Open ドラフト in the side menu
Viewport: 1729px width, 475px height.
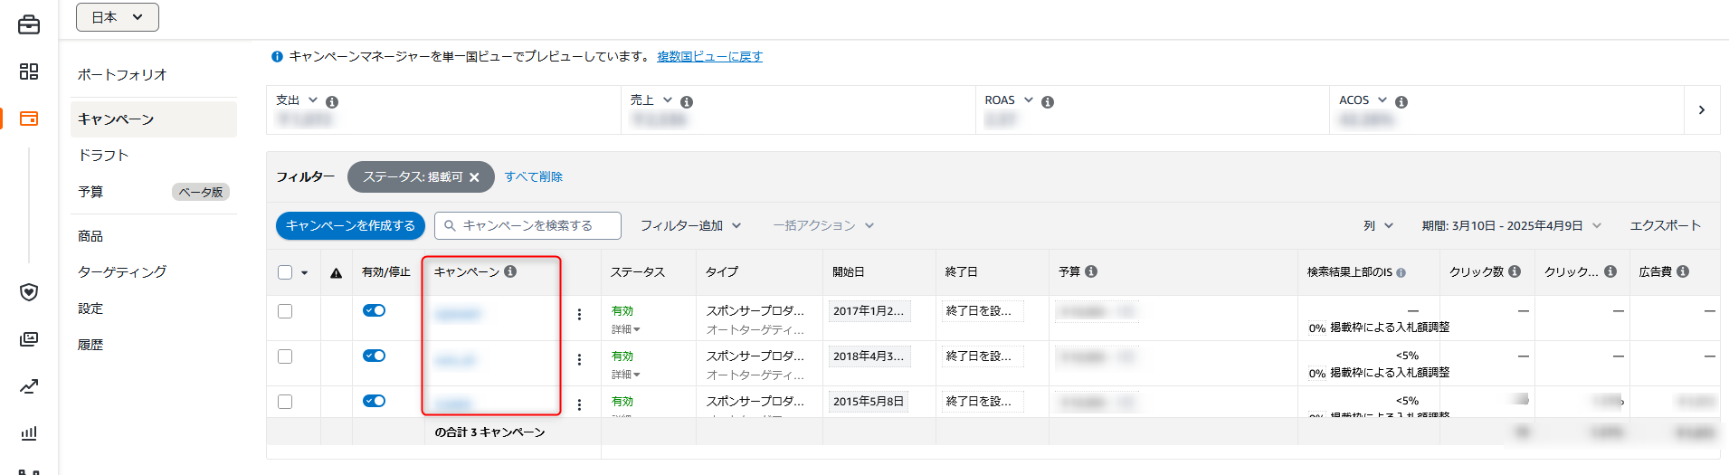(x=103, y=156)
